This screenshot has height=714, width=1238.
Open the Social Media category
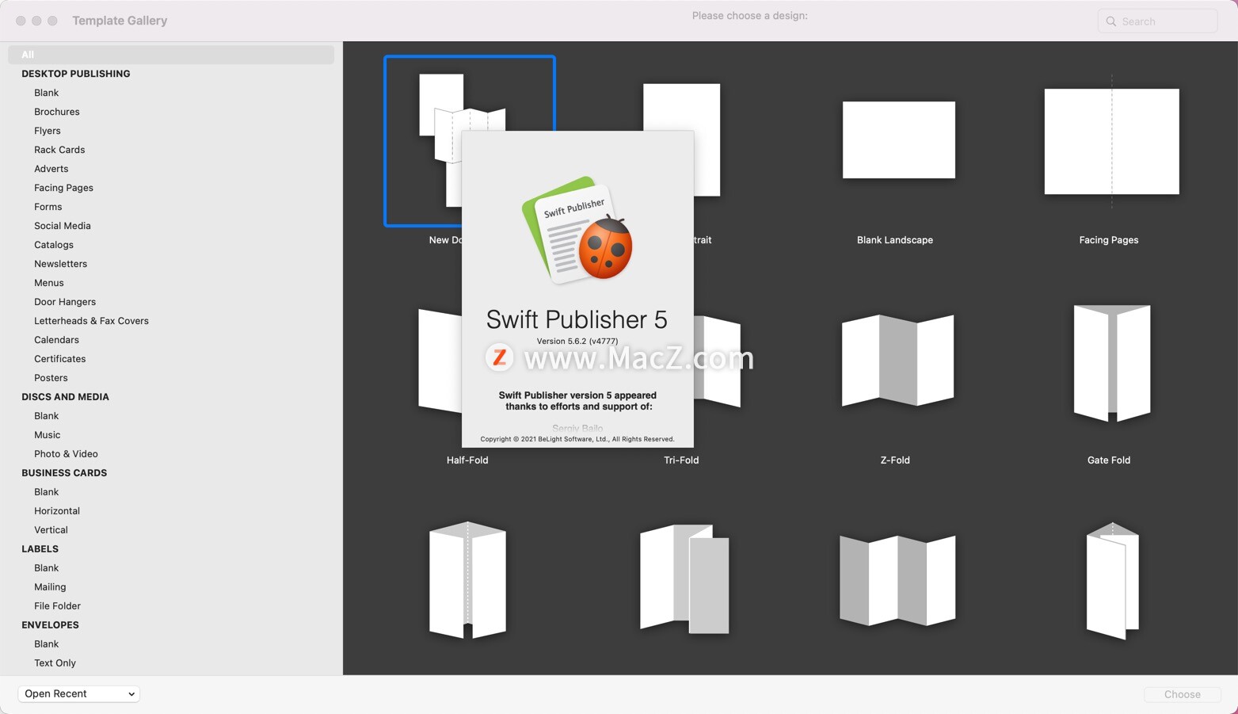(x=62, y=226)
